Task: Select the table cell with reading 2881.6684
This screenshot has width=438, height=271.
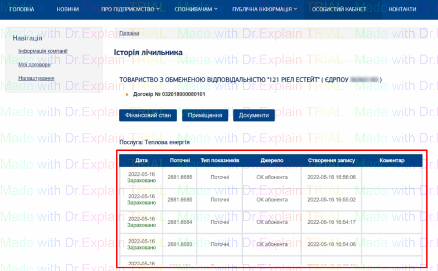Action: tap(180, 222)
